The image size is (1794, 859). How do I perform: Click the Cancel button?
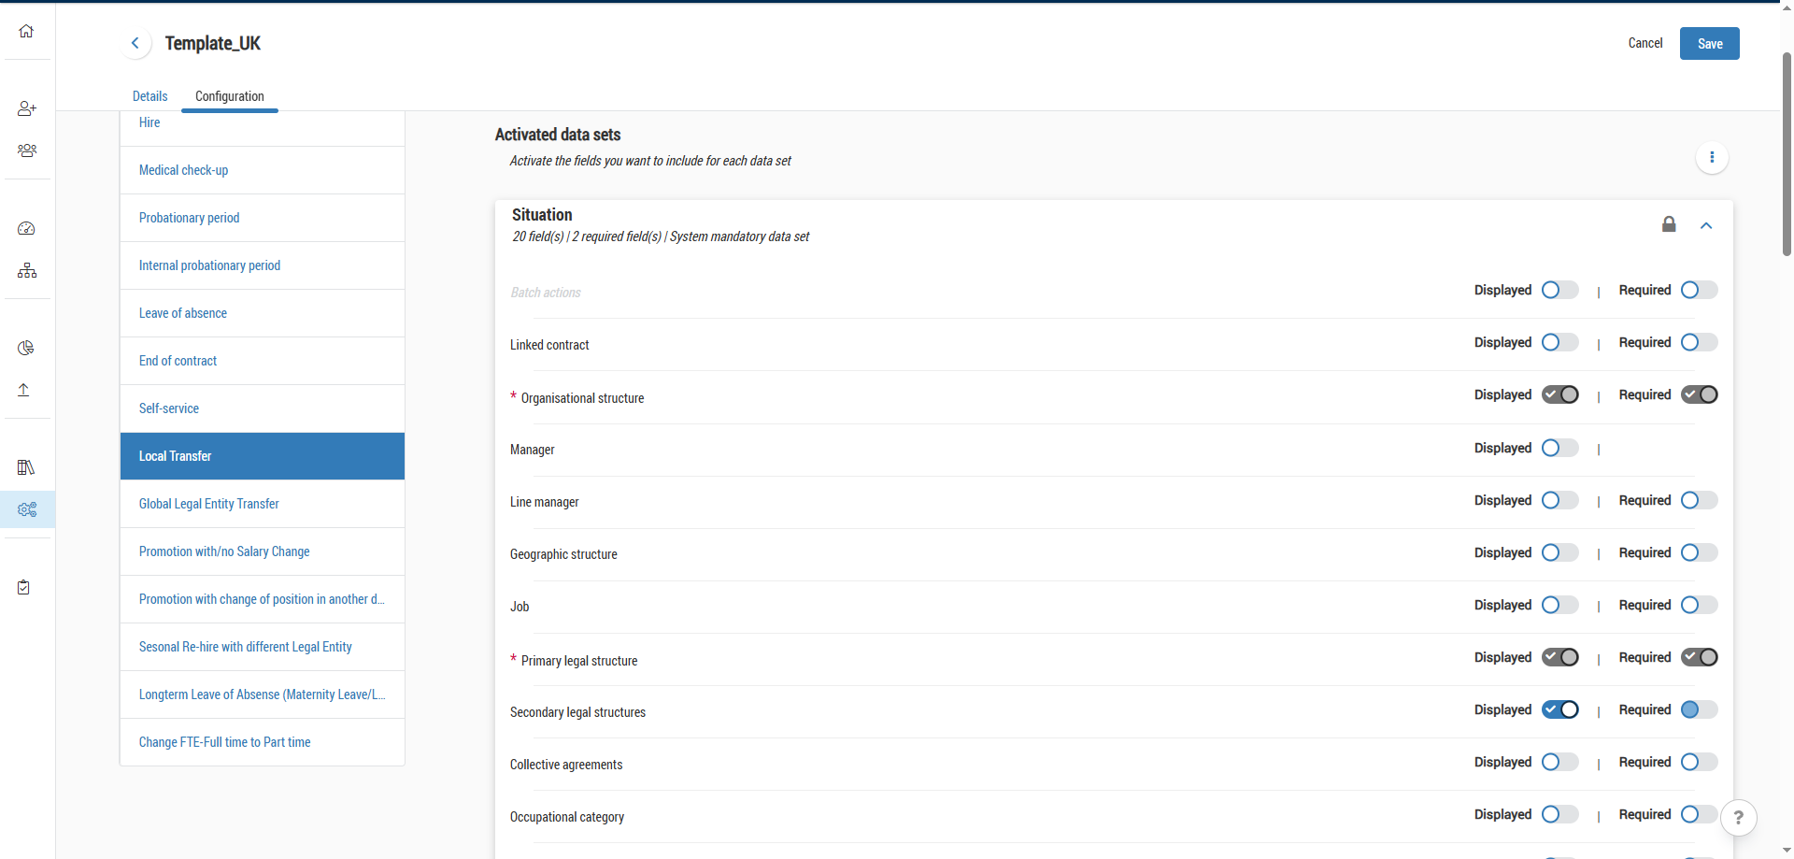tap(1644, 43)
